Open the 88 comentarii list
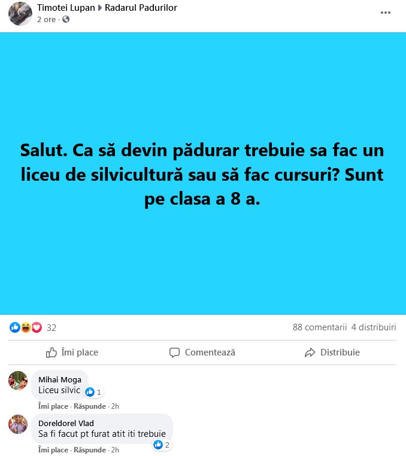The image size is (406, 456). tap(320, 327)
